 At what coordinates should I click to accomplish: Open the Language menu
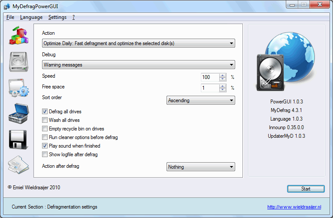point(31,17)
